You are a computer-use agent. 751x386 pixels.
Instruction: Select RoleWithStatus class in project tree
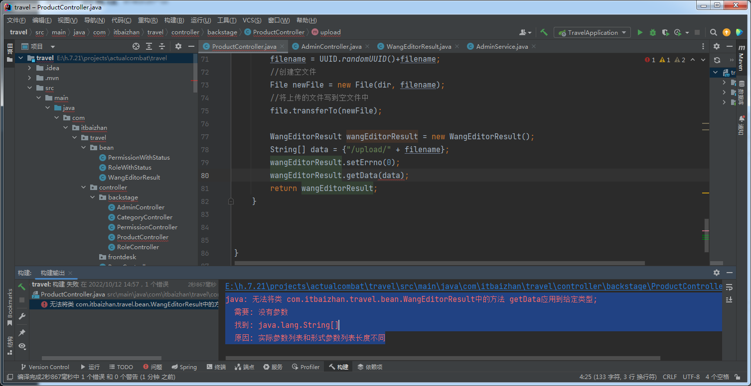[x=130, y=168]
